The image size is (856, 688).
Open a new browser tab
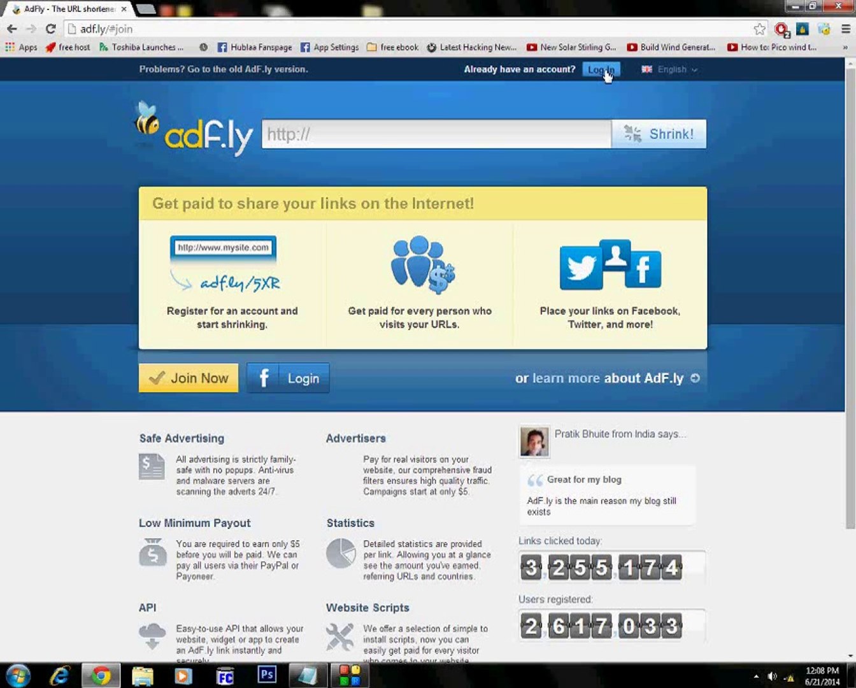146,9
